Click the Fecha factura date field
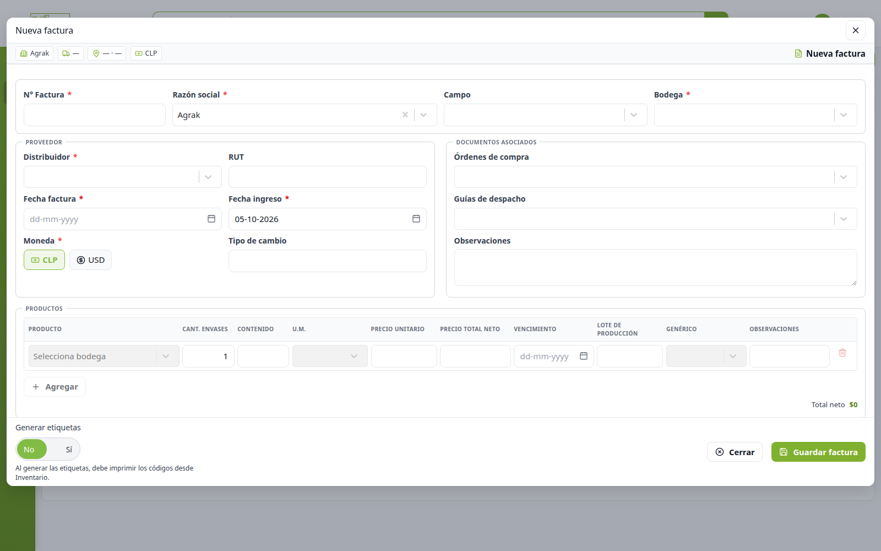Image resolution: width=881 pixels, height=551 pixels. click(x=122, y=219)
